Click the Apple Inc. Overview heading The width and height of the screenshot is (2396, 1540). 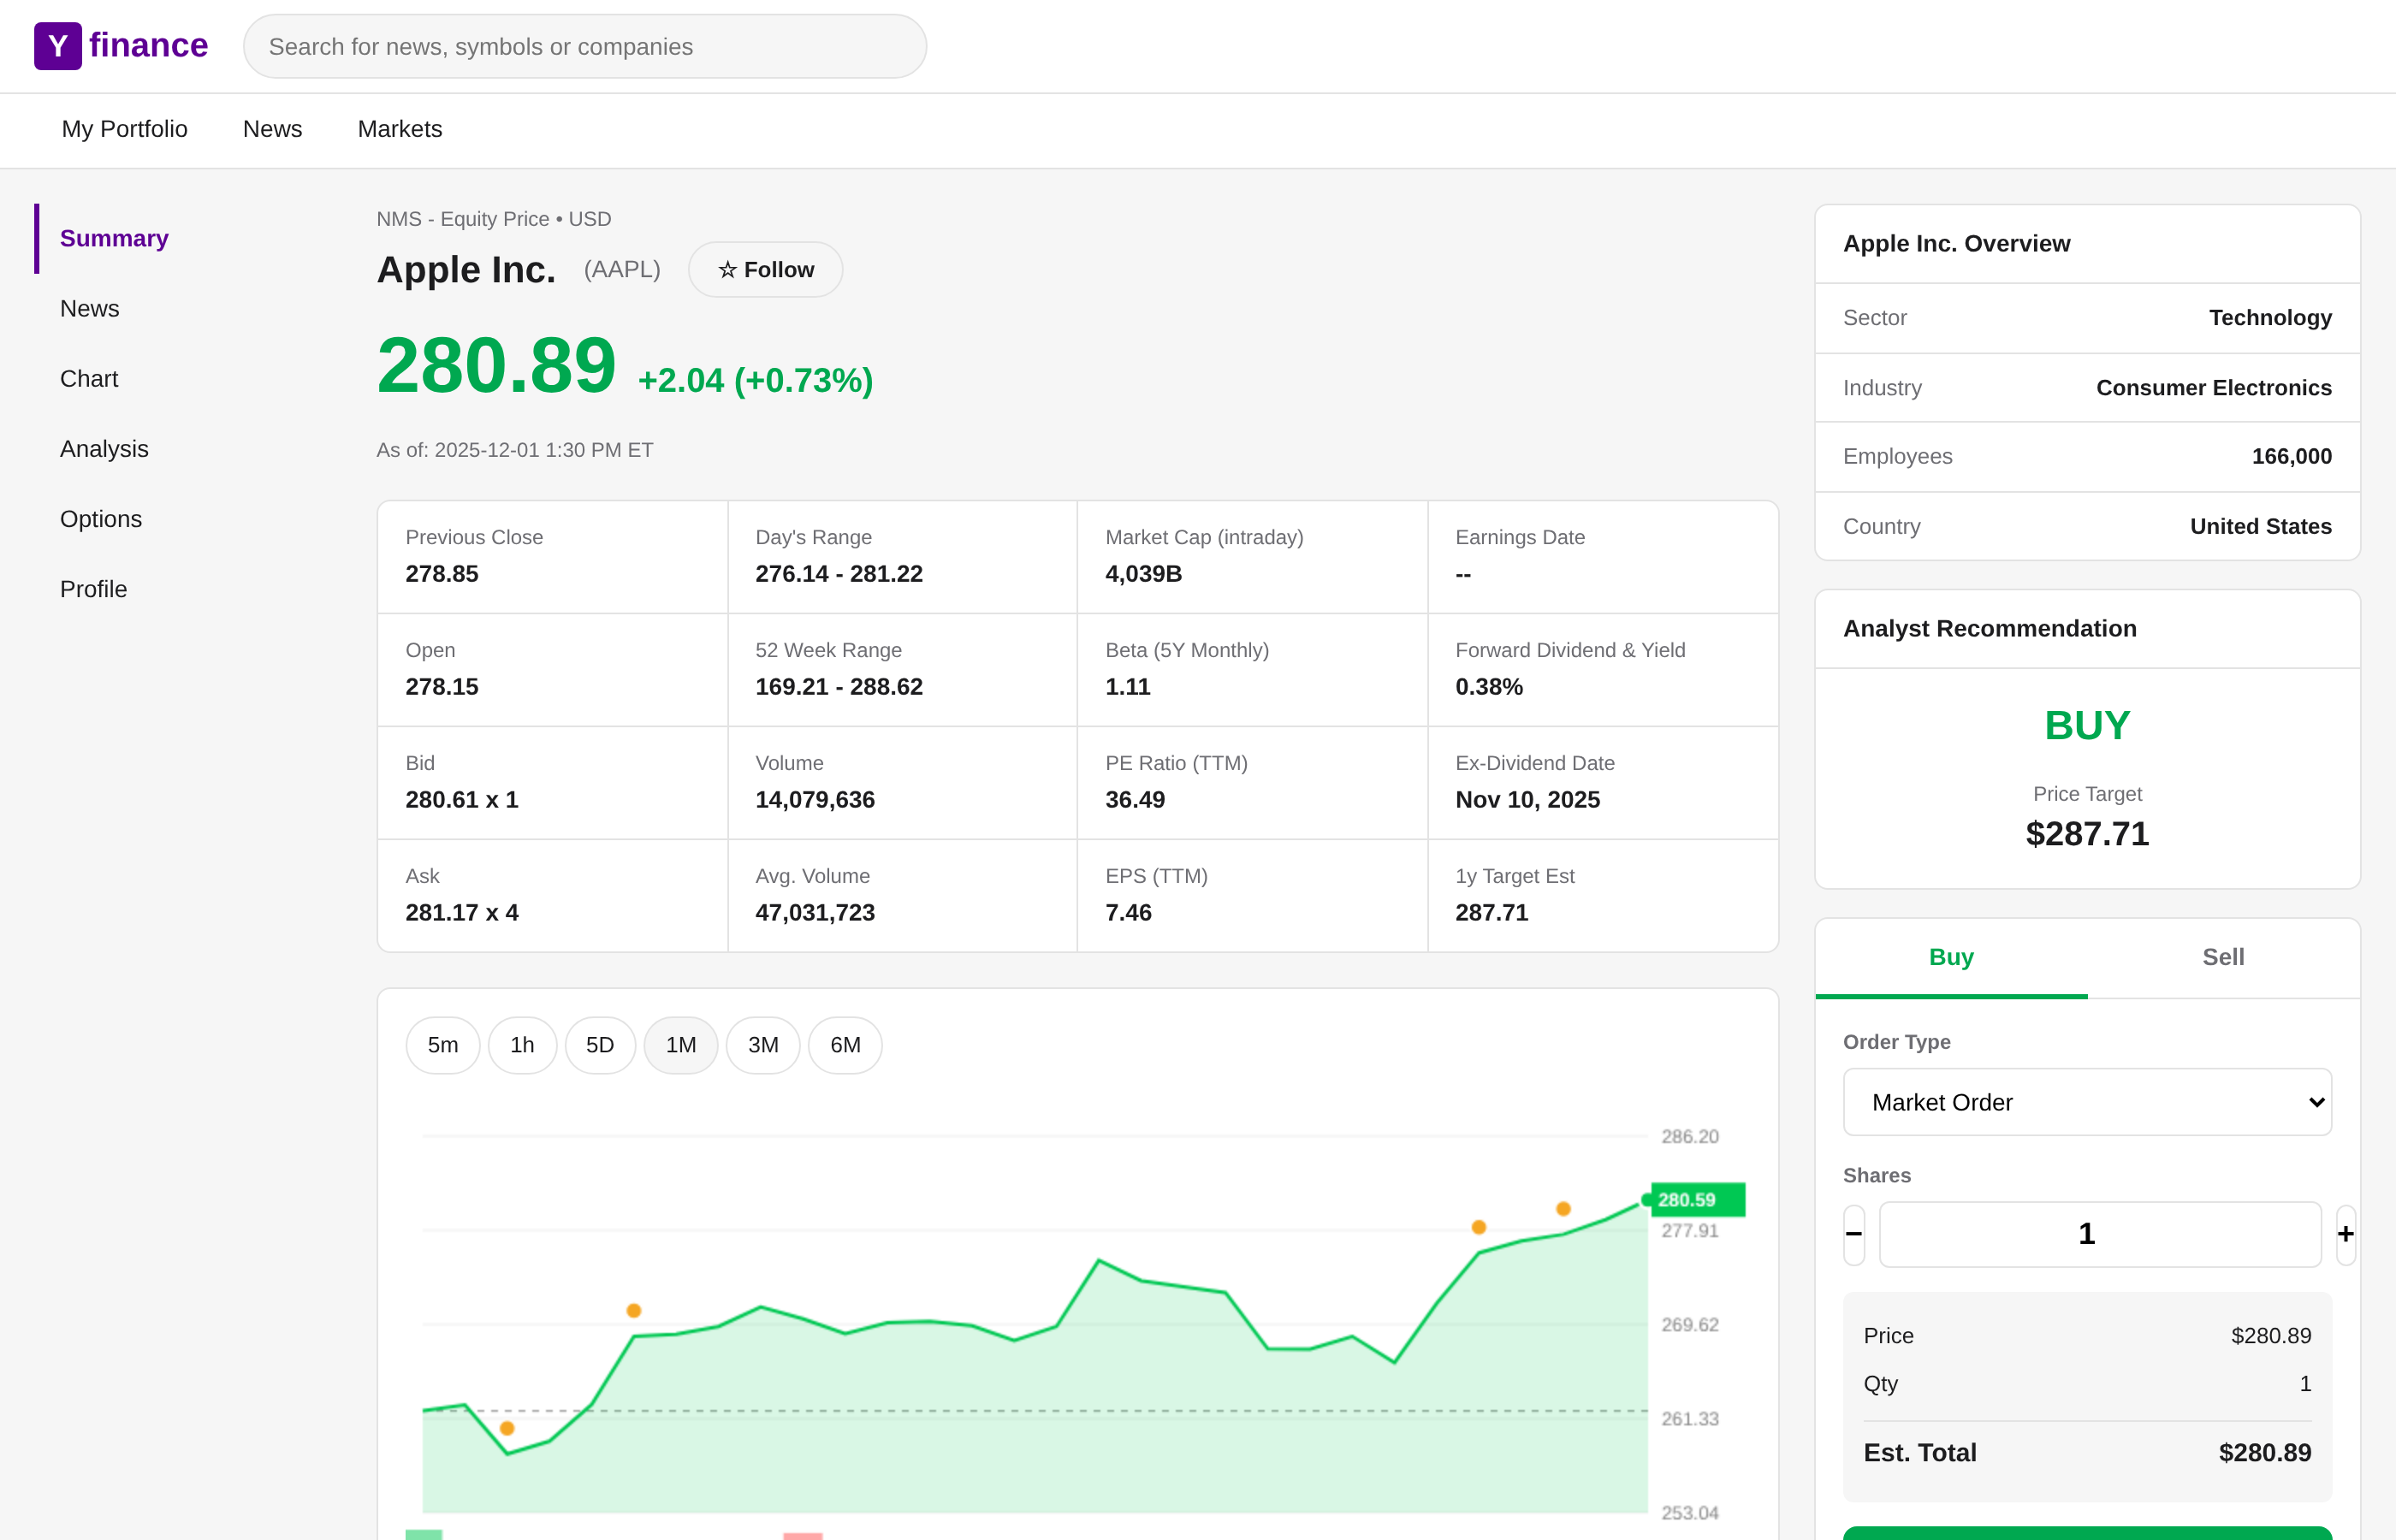pyautogui.click(x=1956, y=244)
